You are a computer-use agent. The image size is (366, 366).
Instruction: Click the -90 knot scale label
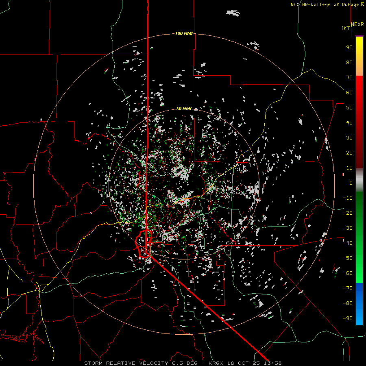348,318
